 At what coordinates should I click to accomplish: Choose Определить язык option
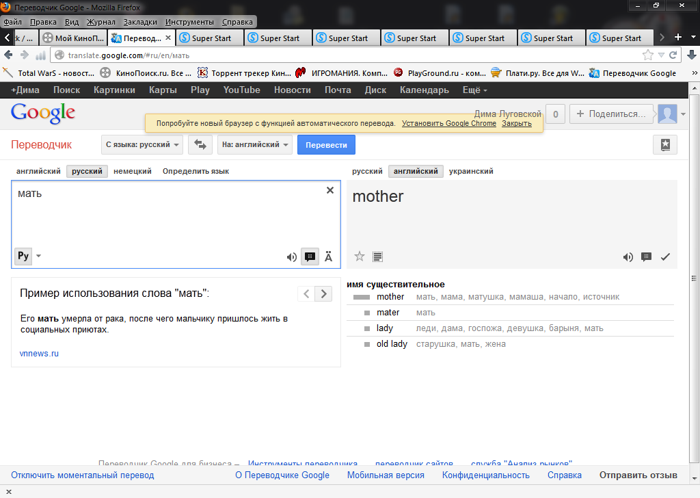pyautogui.click(x=196, y=171)
